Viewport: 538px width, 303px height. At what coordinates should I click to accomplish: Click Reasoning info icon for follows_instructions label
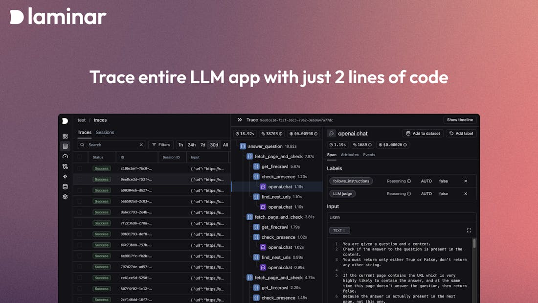(409, 181)
